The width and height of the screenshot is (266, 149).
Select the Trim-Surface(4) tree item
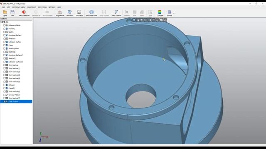click(14, 78)
